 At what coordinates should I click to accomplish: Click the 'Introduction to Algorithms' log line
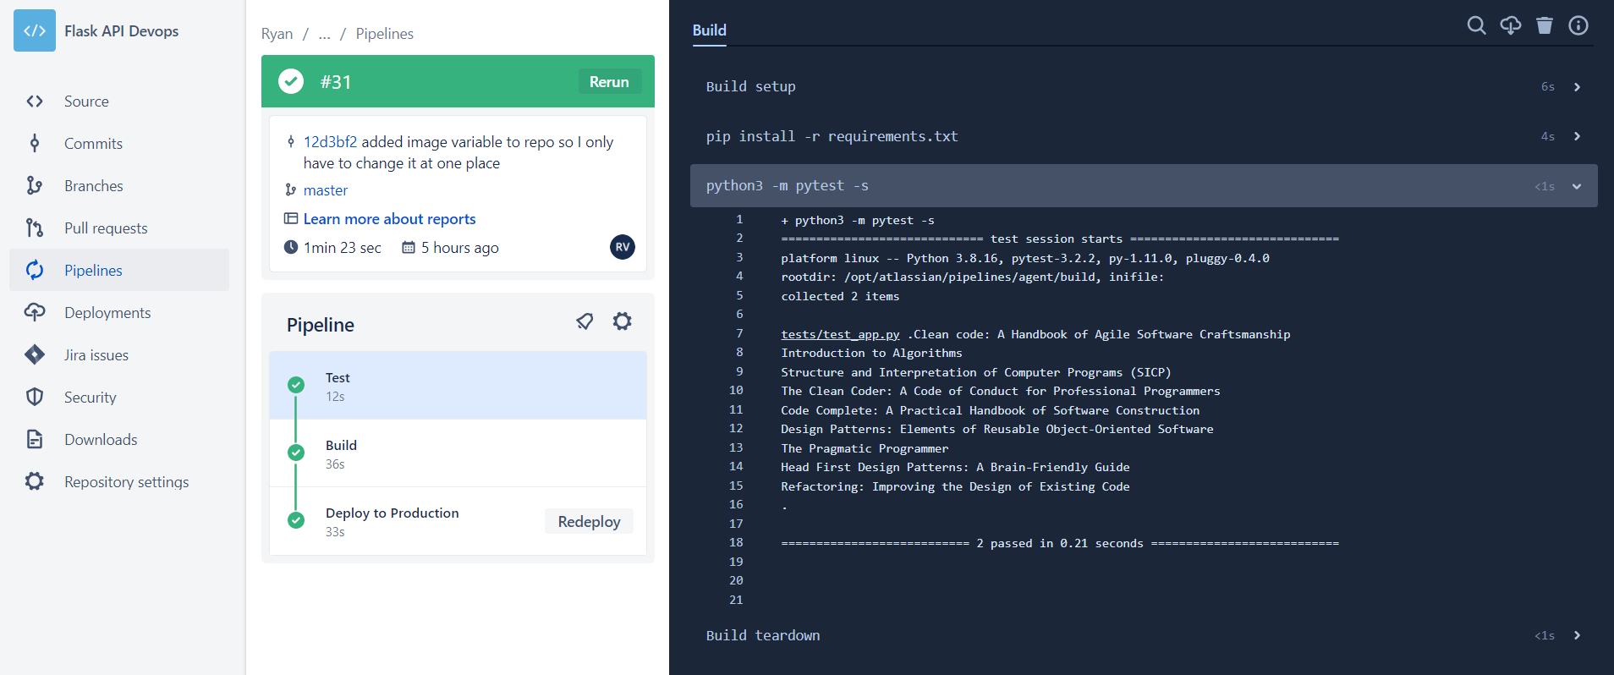pos(871,353)
